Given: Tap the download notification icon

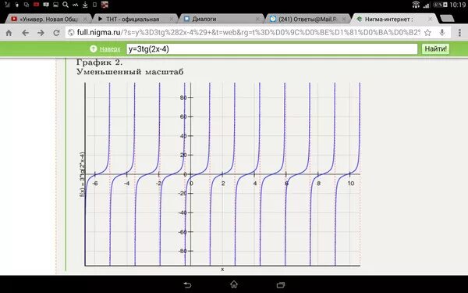Looking at the screenshot, I should point(85,5).
